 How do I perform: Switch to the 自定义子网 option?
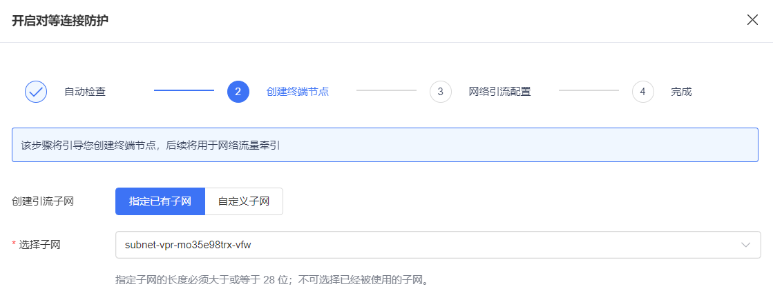coord(244,201)
